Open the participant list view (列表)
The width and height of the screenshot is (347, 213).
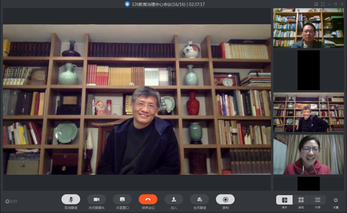tap(318, 200)
